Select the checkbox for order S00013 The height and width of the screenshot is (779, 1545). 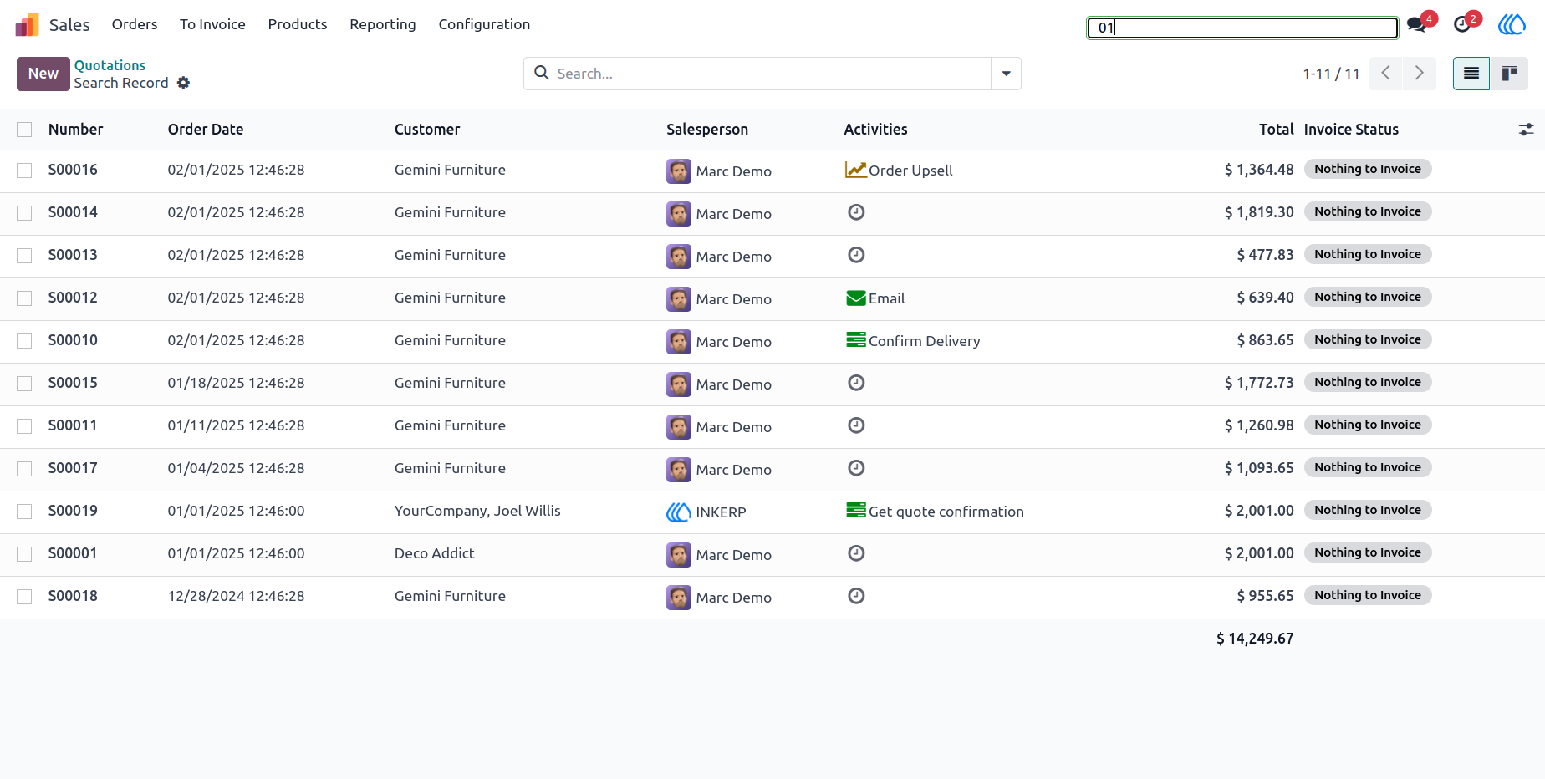pyautogui.click(x=24, y=256)
